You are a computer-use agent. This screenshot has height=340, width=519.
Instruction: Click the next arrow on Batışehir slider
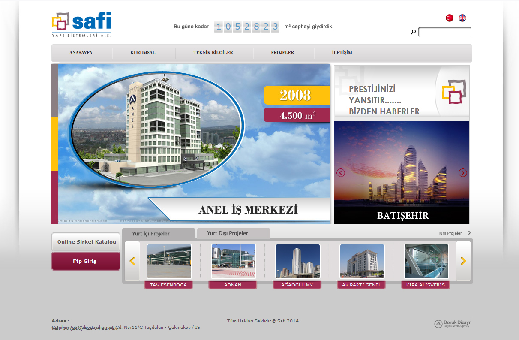click(463, 173)
